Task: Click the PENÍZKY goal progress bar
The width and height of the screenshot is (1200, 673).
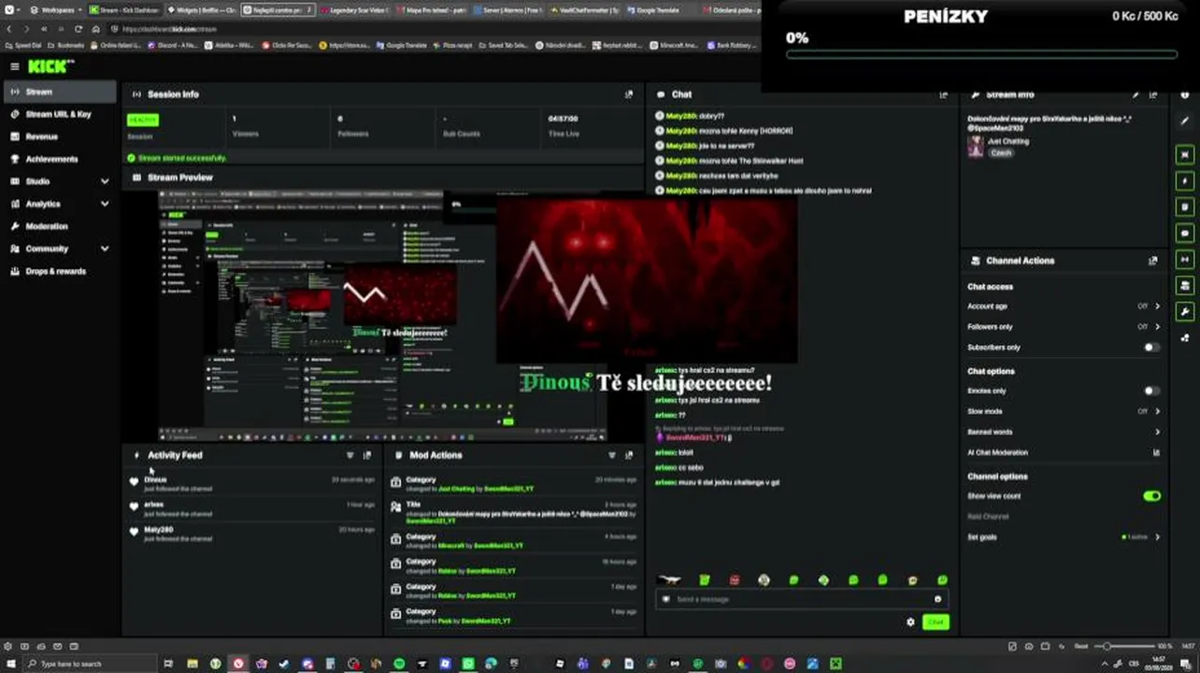Action: pyautogui.click(x=981, y=54)
